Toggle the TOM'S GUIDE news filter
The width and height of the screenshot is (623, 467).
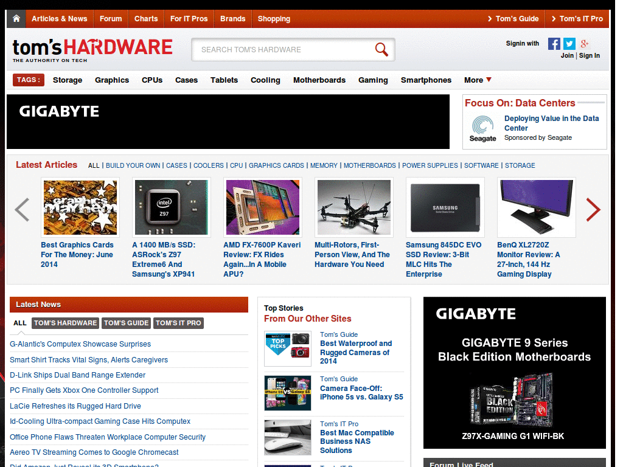pos(126,323)
